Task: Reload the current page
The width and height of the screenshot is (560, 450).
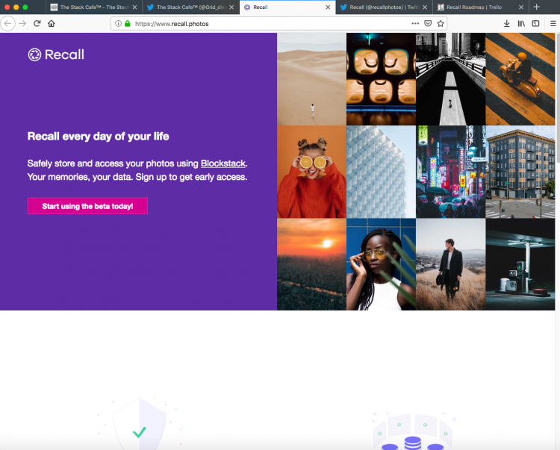Action: (x=37, y=24)
